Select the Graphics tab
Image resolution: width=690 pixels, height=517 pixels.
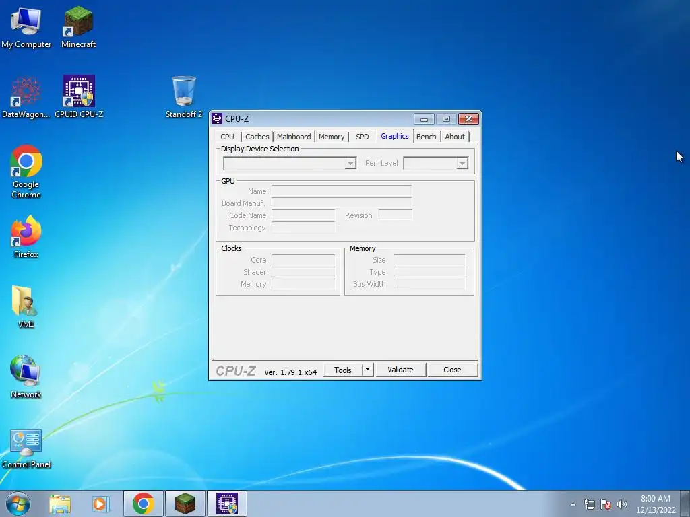tap(394, 136)
